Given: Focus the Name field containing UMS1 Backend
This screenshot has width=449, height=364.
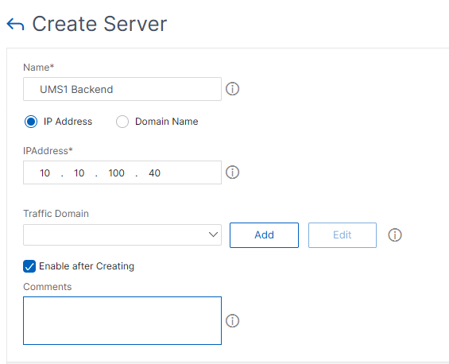Looking at the screenshot, I should coord(122,89).
